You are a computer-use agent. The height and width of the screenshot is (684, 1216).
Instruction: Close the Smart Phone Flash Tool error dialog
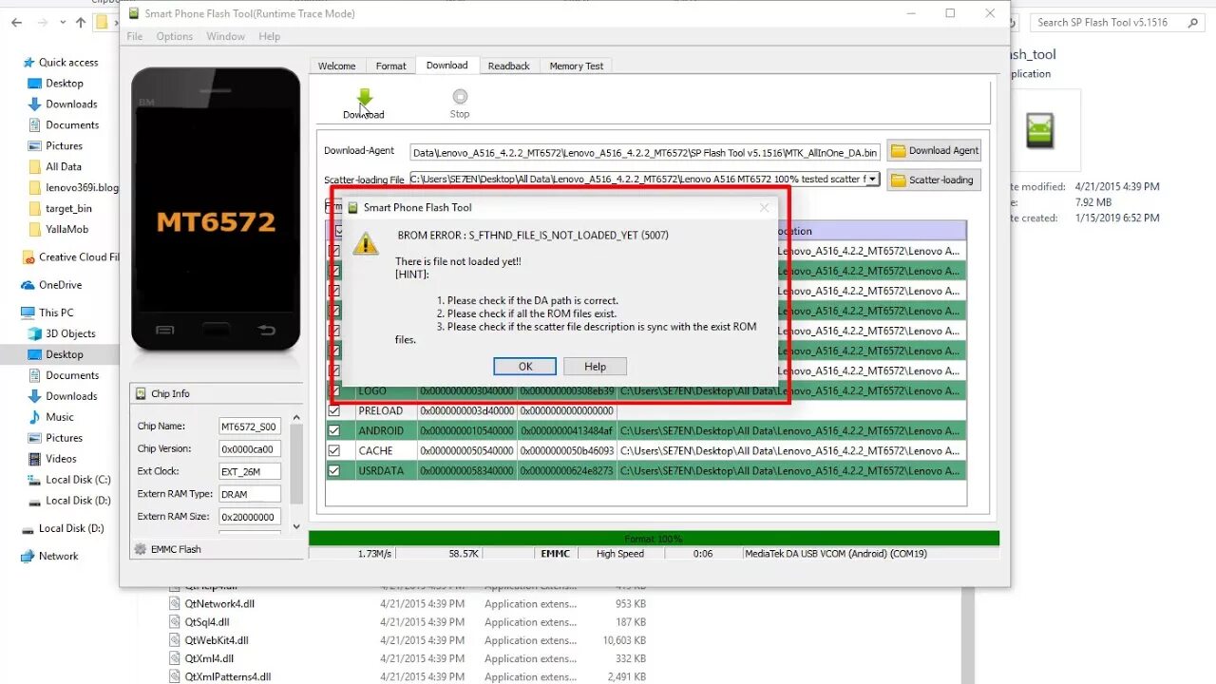pyautogui.click(x=764, y=207)
